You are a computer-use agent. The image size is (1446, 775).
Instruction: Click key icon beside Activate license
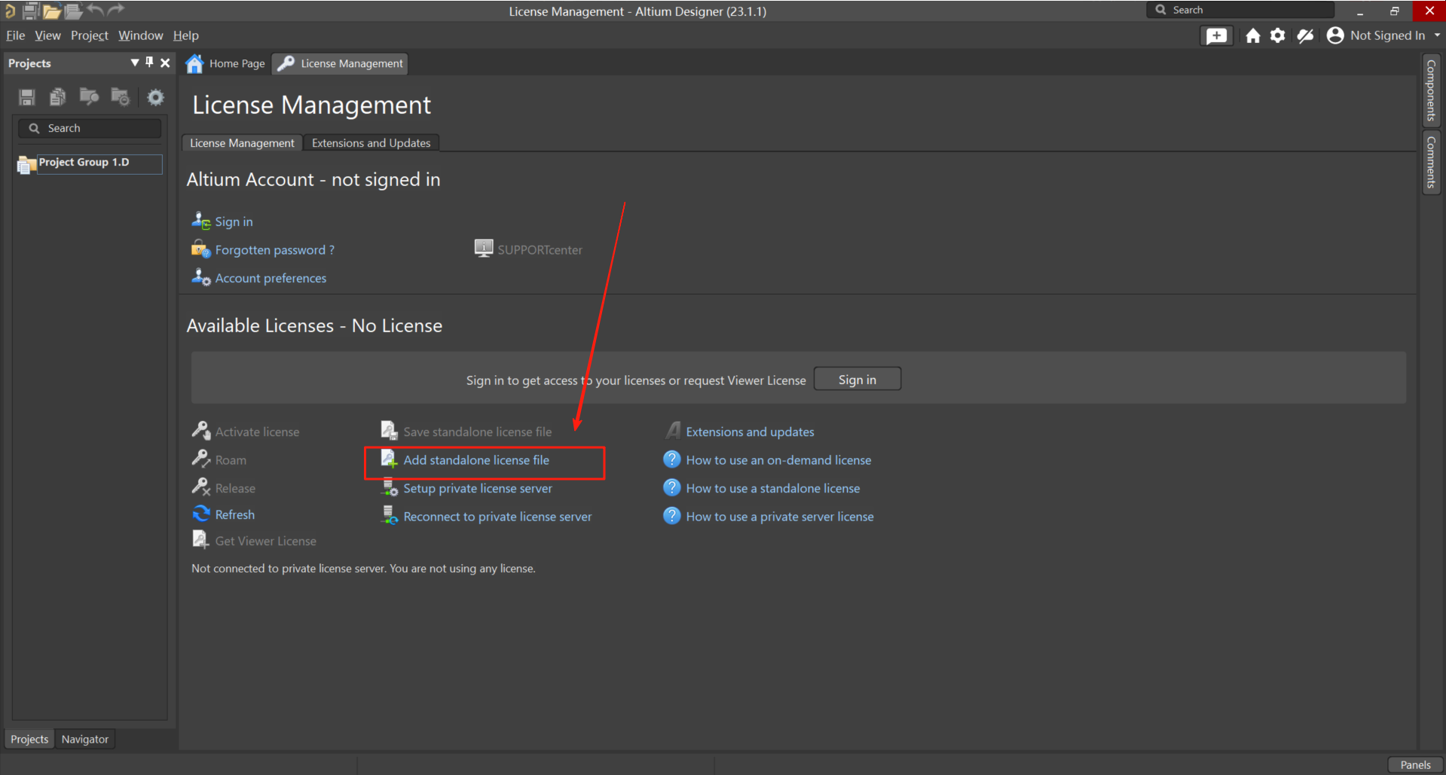point(201,431)
